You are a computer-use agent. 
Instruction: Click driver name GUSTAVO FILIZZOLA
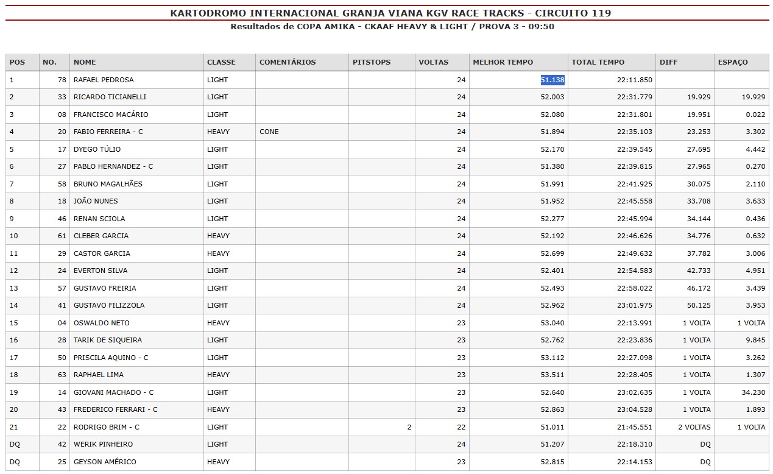109,305
